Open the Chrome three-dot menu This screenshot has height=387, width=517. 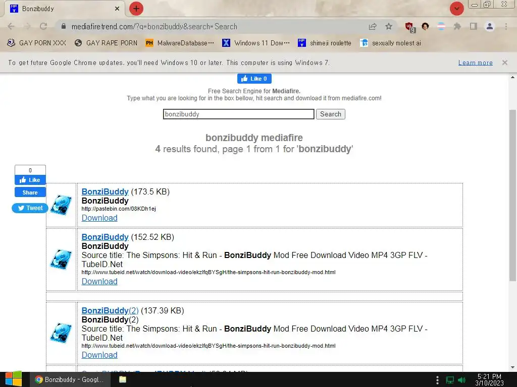506,26
